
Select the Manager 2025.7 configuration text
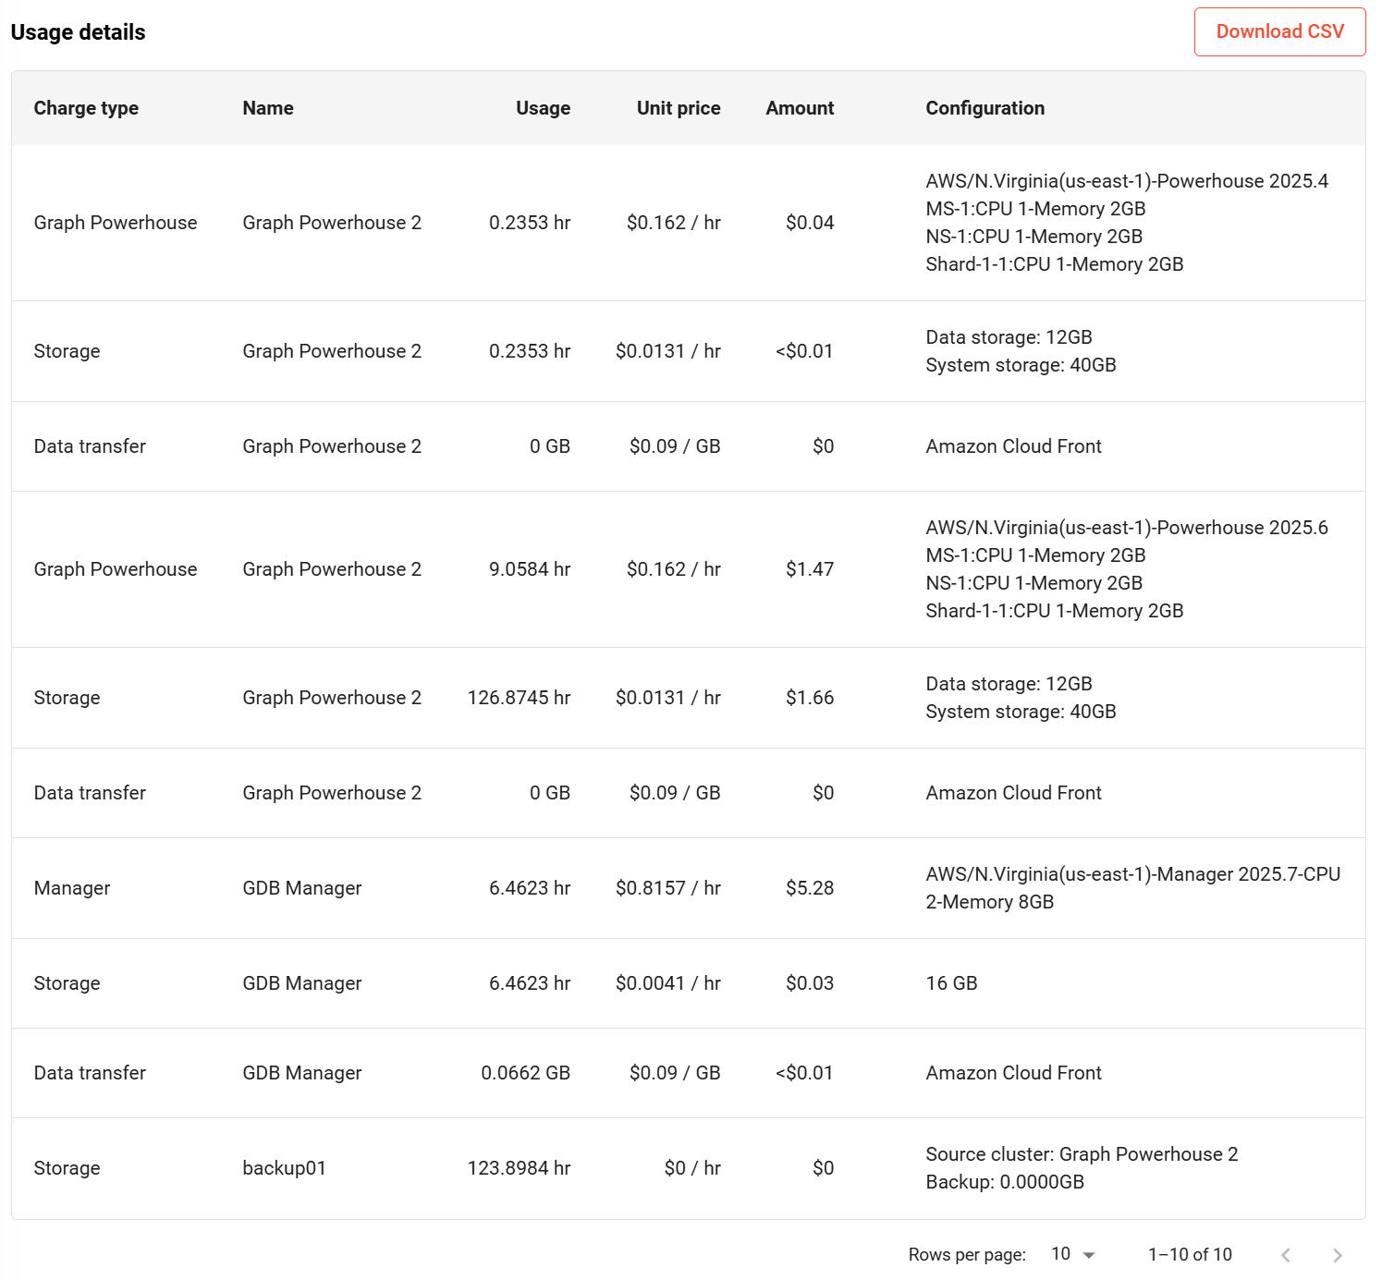pos(1133,888)
